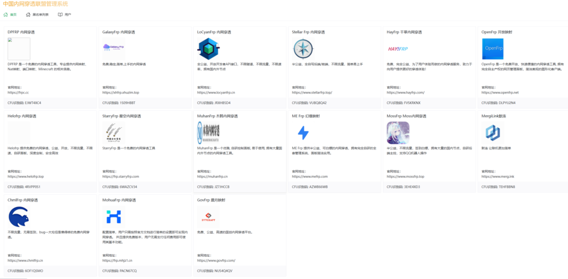Open the https://www.chmlfrp.cn link
Viewport: 568px width, 279px height.
(x=26, y=260)
